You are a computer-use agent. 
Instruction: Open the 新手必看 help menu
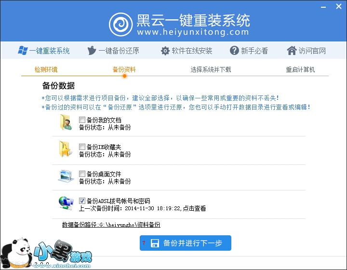tap(249, 51)
